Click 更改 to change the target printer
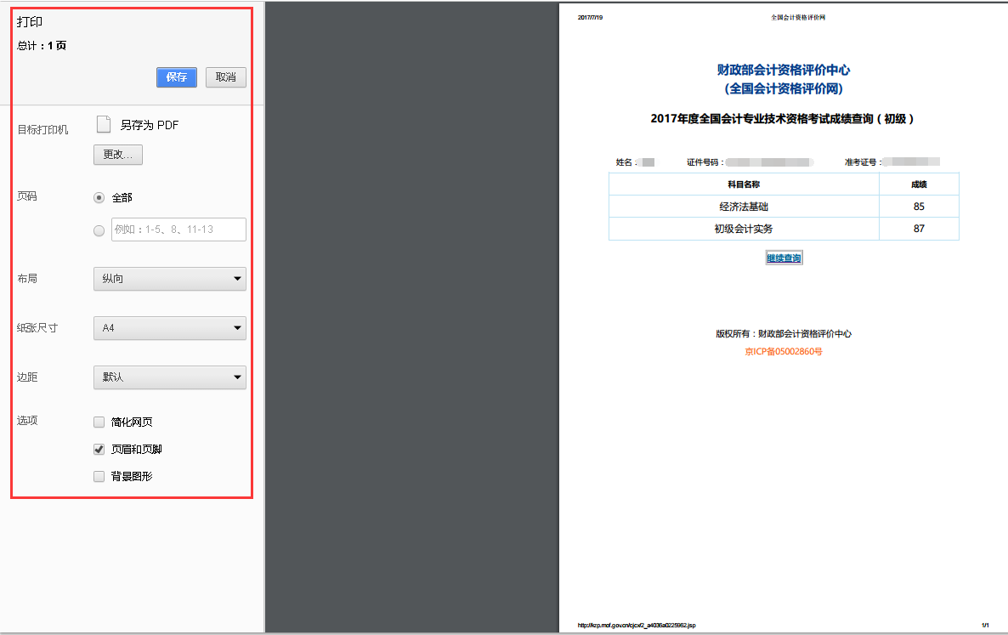 [117, 154]
